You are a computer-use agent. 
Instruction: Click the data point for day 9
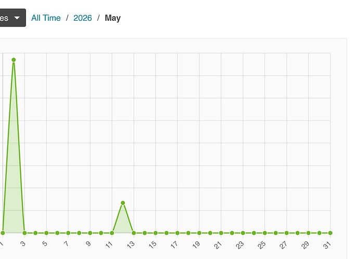(90, 233)
